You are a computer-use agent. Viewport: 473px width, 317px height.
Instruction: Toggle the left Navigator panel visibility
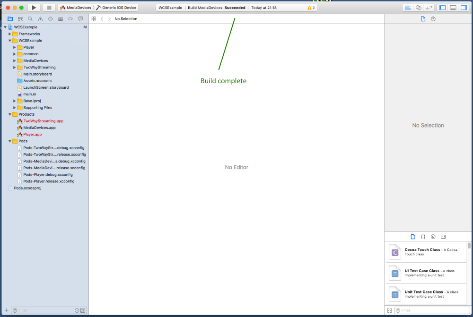coord(442,8)
